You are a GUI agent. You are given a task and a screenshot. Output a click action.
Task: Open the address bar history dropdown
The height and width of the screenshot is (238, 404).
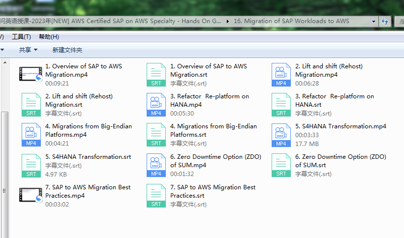pyautogui.click(x=373, y=22)
